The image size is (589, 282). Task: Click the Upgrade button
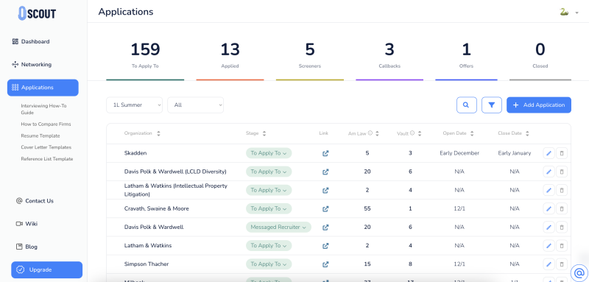pyautogui.click(x=46, y=270)
